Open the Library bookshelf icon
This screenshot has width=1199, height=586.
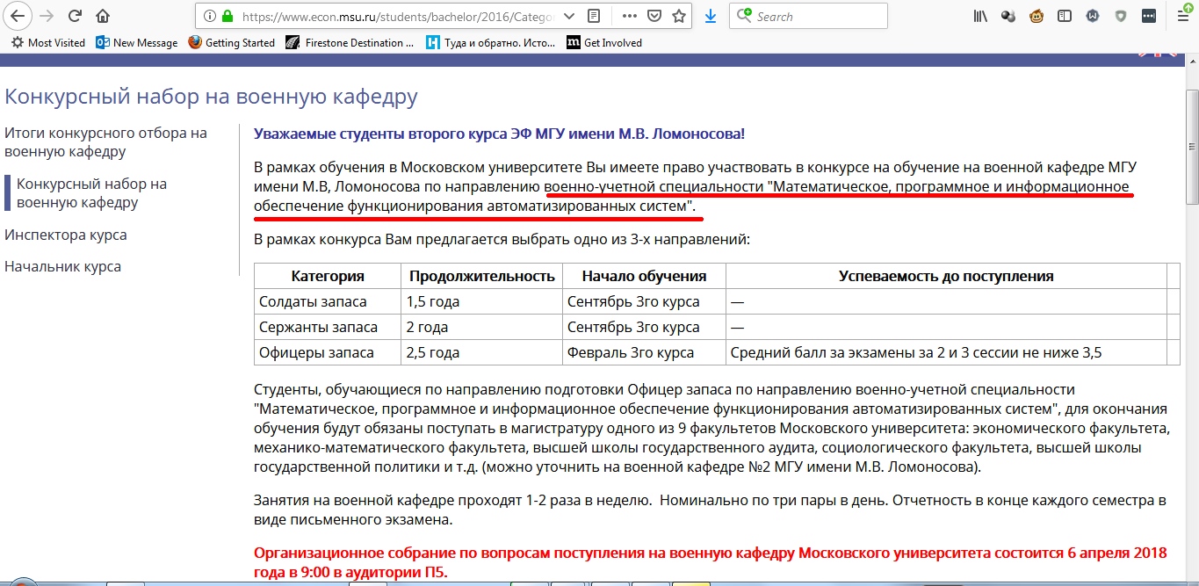(x=981, y=16)
